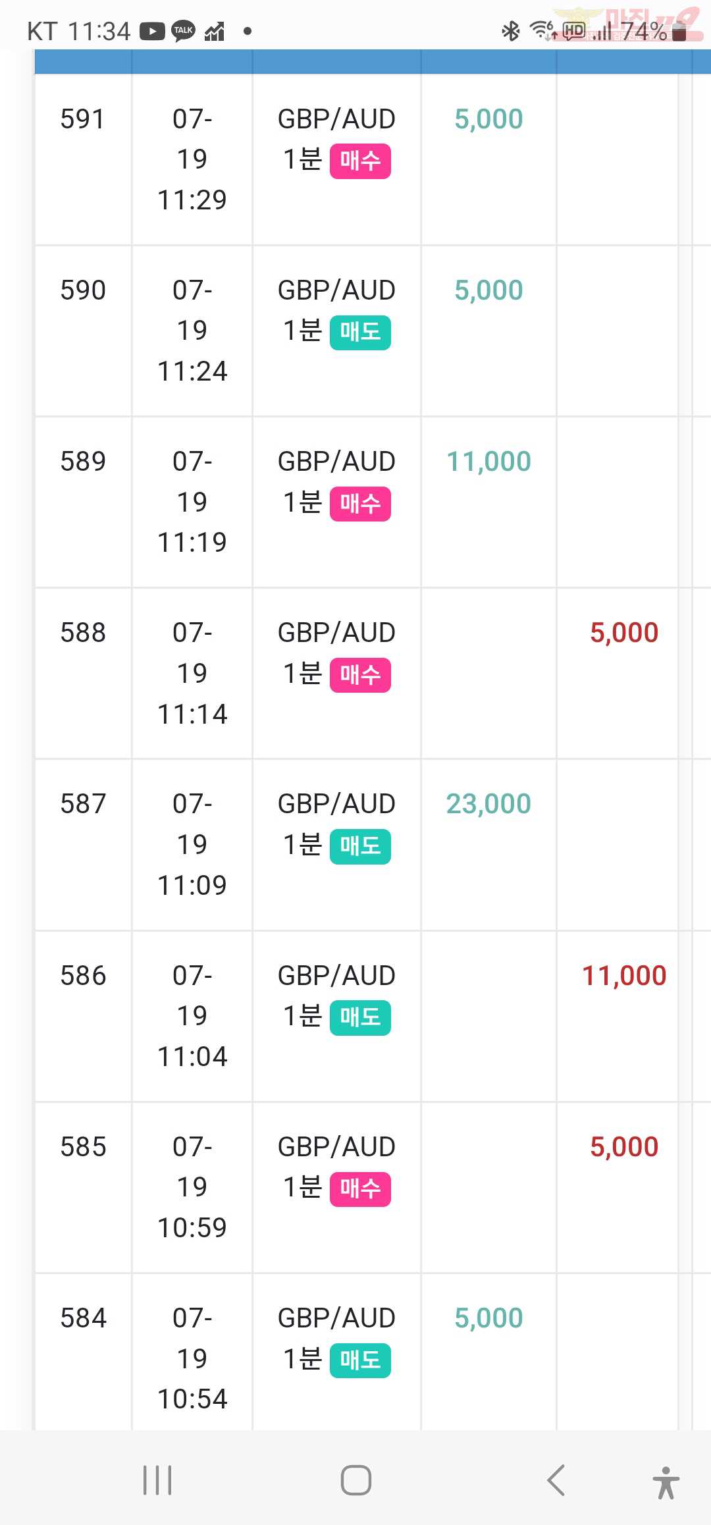Click row number 588

point(83,633)
